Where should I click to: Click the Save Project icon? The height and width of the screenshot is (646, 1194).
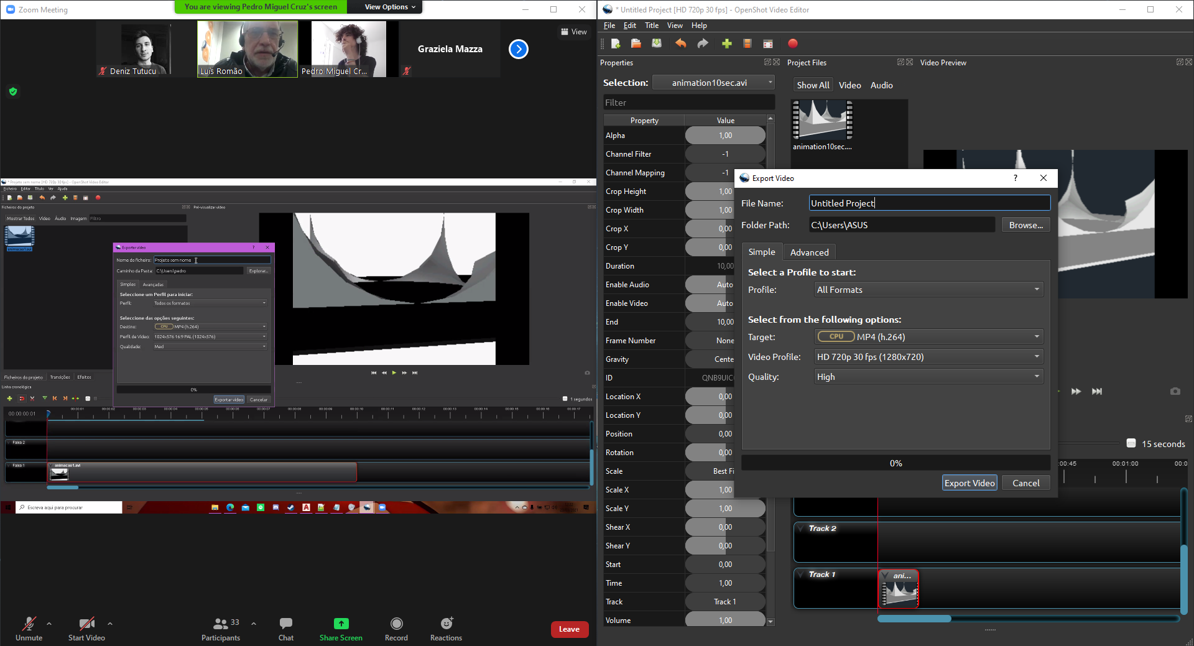click(x=657, y=44)
